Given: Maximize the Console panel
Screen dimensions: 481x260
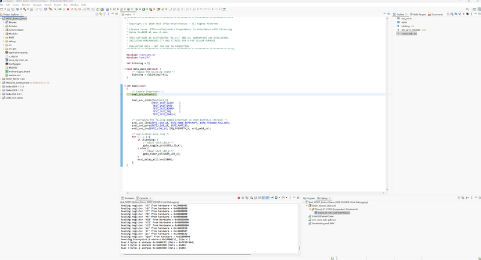Looking at the screenshot, I should click(x=298, y=198).
